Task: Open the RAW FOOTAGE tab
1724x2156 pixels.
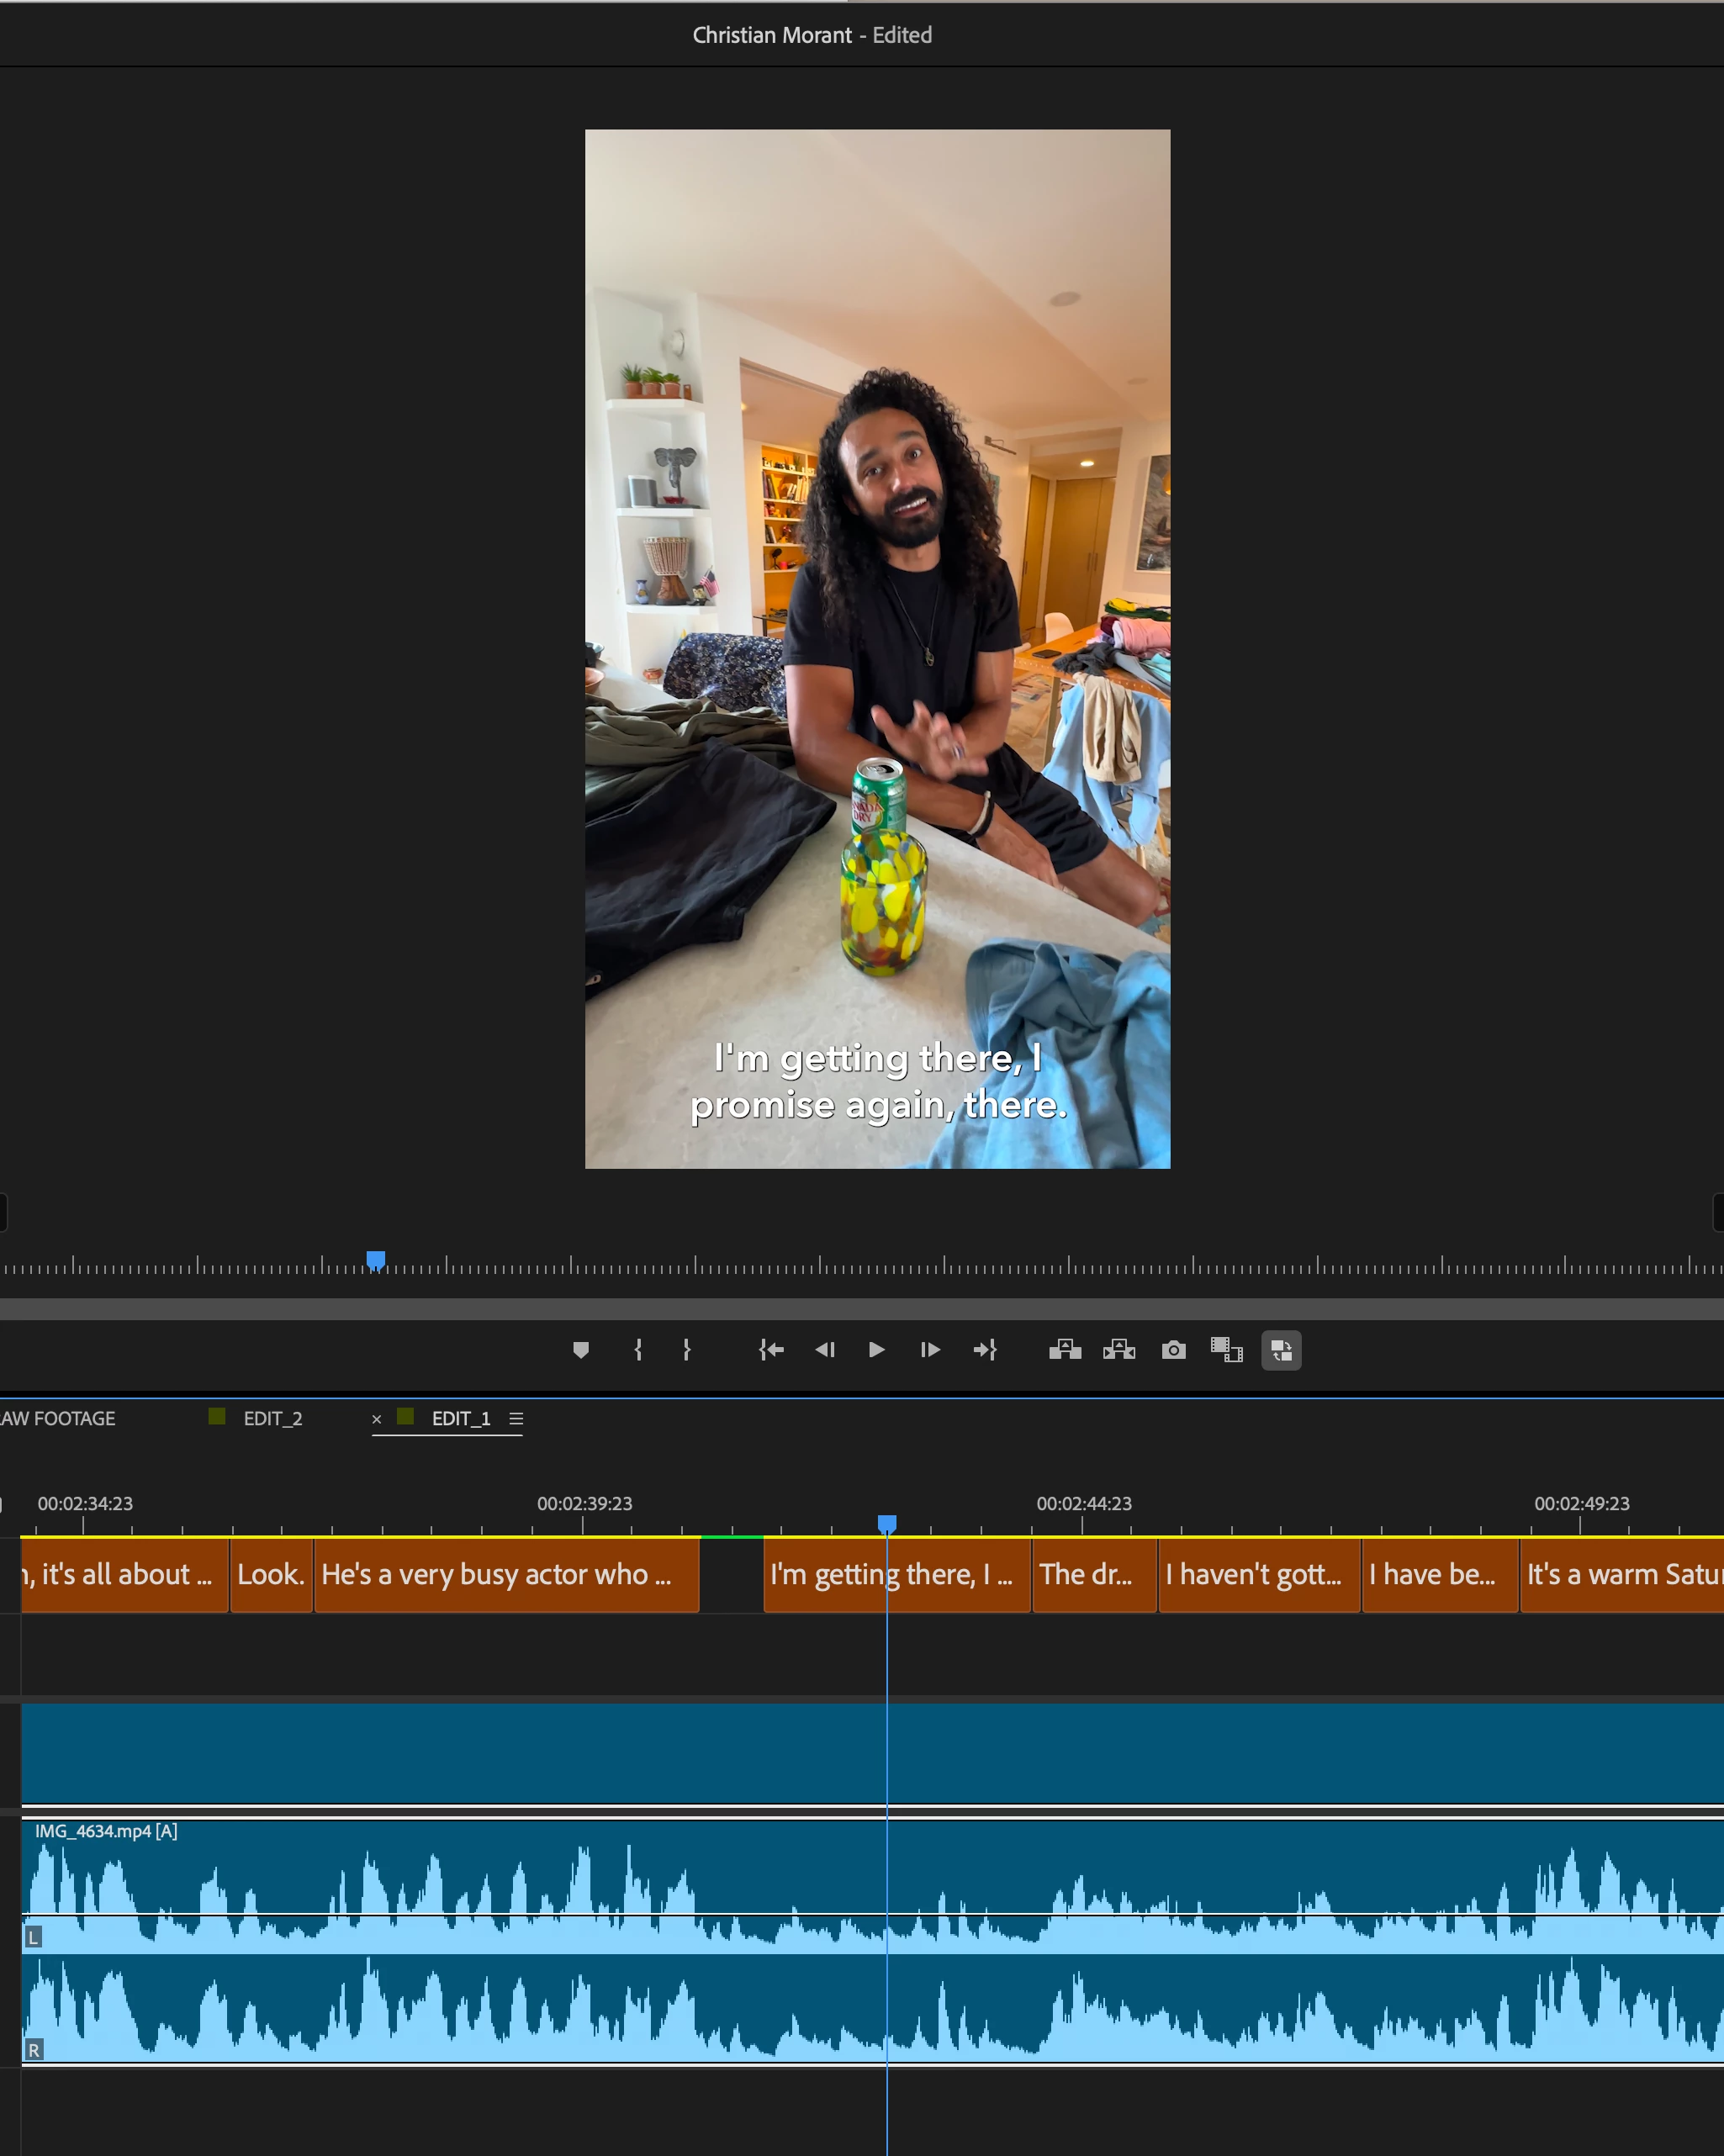Action: pos(58,1418)
